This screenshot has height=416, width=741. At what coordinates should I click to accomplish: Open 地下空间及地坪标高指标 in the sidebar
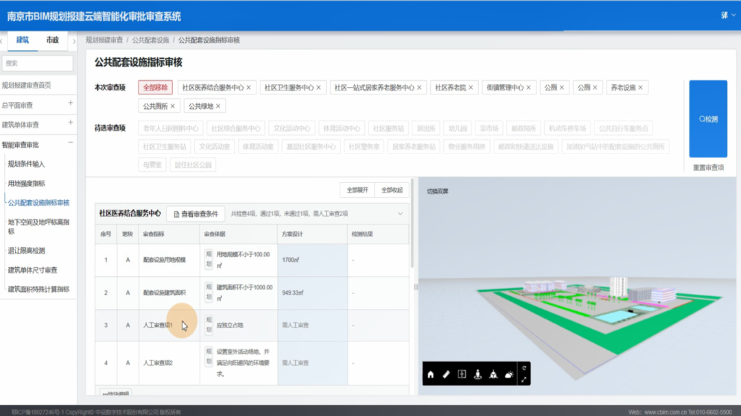click(38, 227)
